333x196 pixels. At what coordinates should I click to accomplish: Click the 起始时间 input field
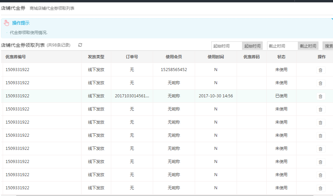(227, 46)
